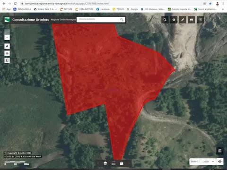The image size is (227, 170).
Task: Expand the copyright AGEA info arrow
Action: point(5,153)
